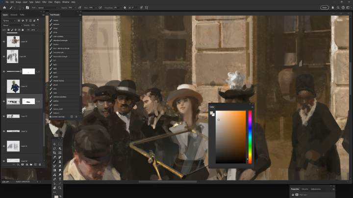Create new tool preset icon
This screenshot has width=353, height=198.
[72, 117]
